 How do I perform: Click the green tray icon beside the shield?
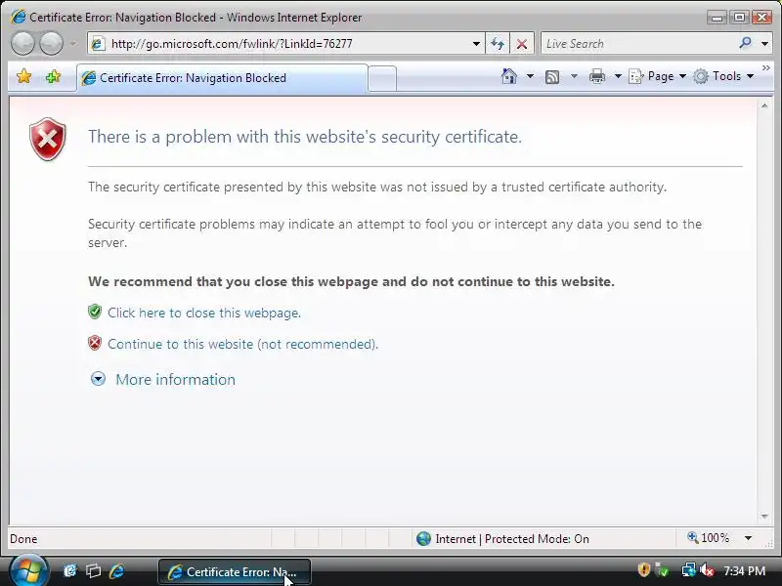(663, 569)
